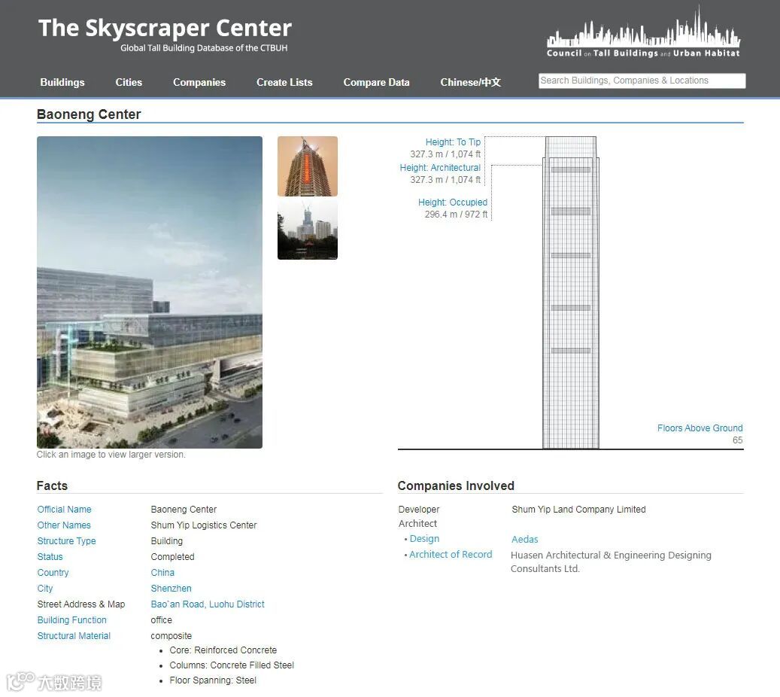This screenshot has width=780, height=697.
Task: Click the Height: Occupied label
Action: point(453,202)
